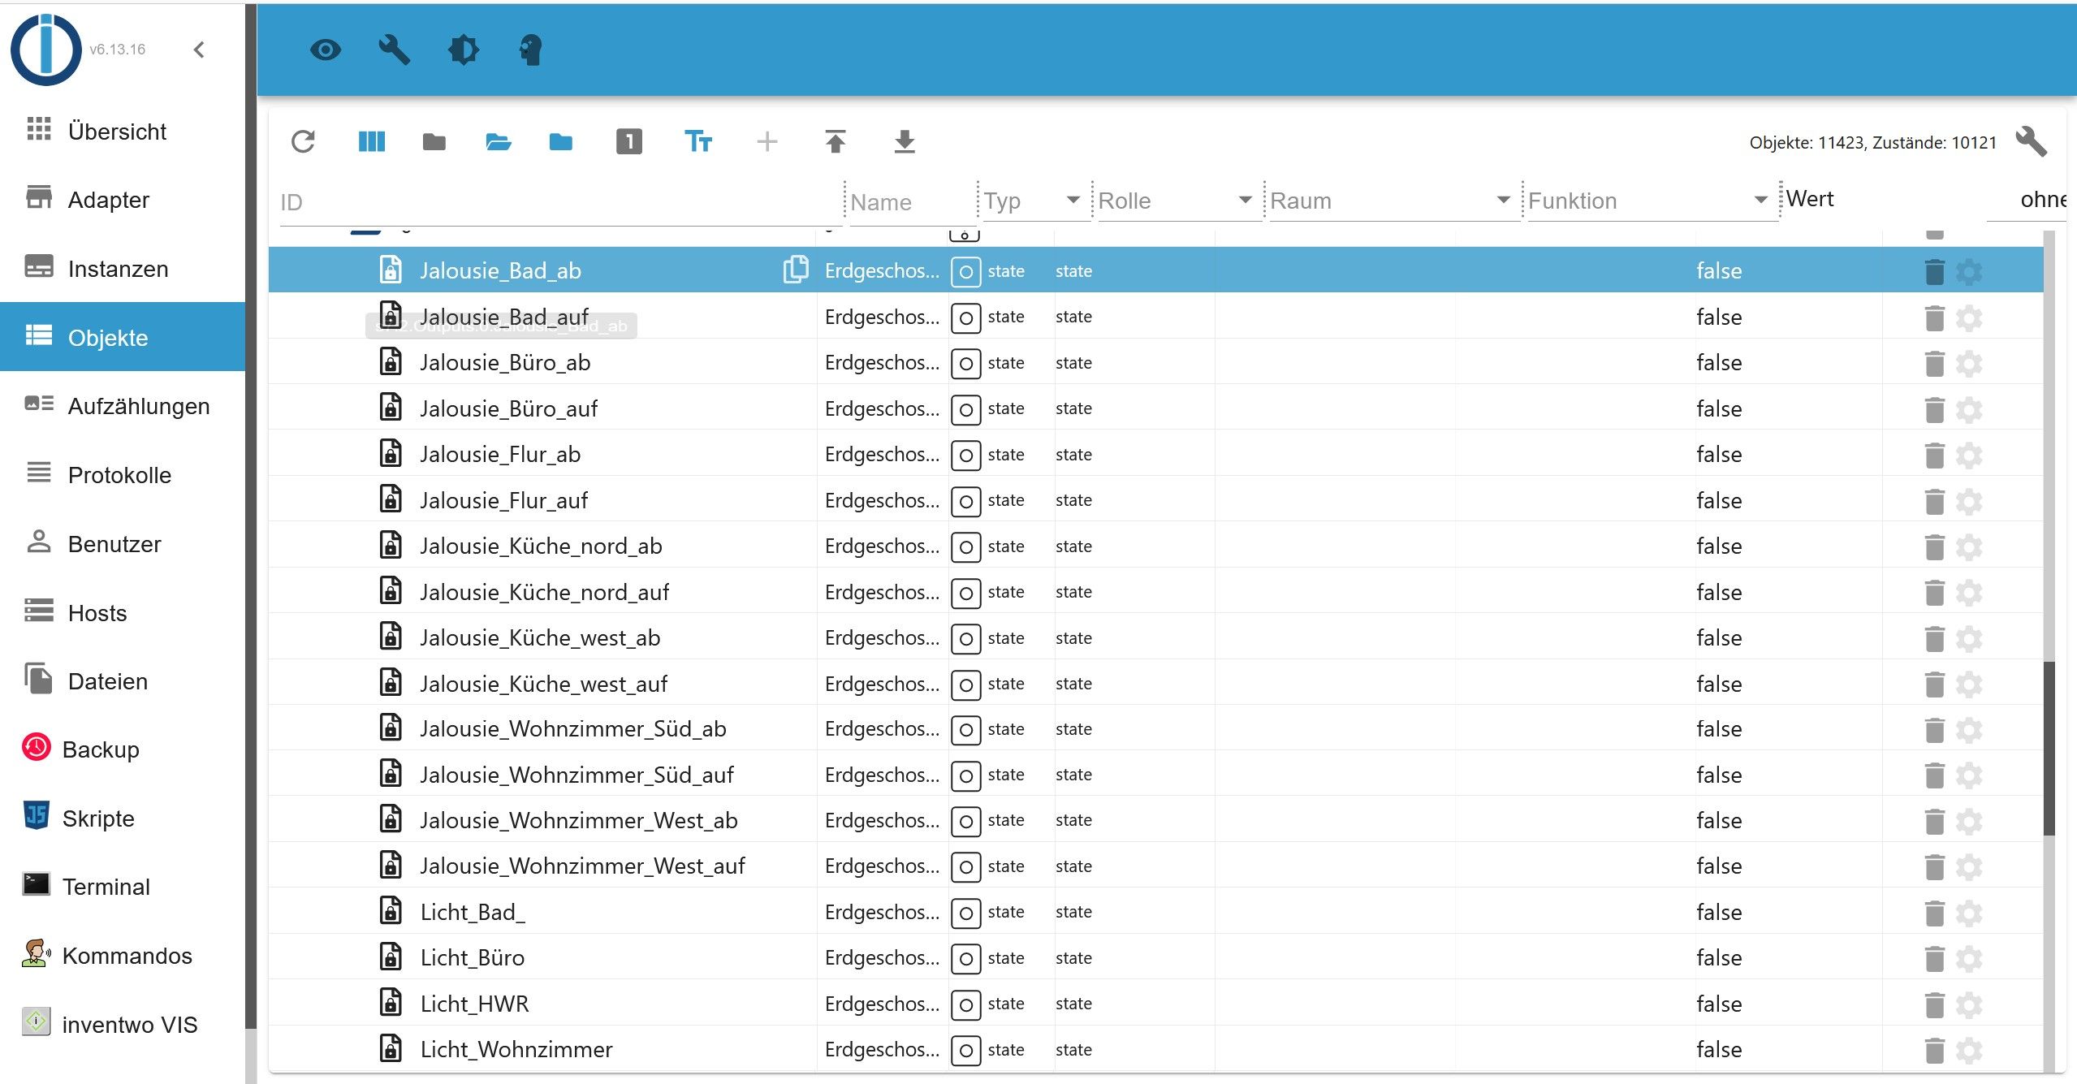
Task: Copy ID icon on Jalousie_Bad_ab row
Action: (x=795, y=270)
